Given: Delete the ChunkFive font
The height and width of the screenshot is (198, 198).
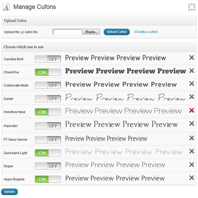Looking at the screenshot, I should pyautogui.click(x=192, y=70).
